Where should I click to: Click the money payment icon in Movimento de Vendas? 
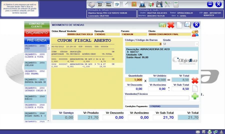(x=162, y=25)
